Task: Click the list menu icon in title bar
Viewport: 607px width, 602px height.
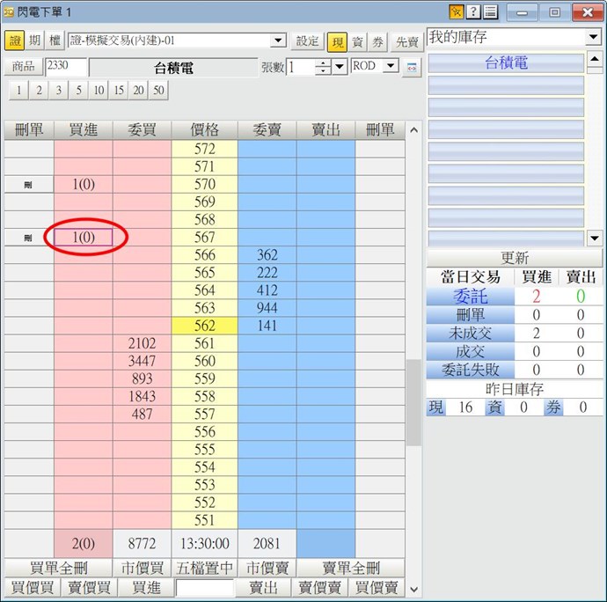Action: point(490,12)
